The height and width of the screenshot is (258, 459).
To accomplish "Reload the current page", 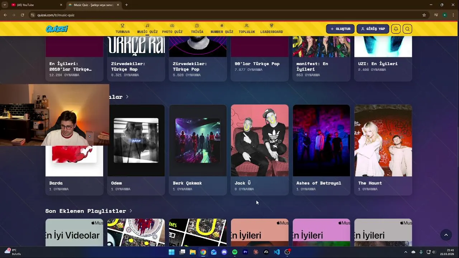I will pos(22,15).
